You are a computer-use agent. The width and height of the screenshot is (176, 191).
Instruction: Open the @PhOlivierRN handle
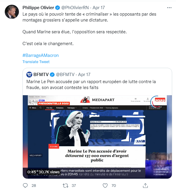(x=75, y=8)
